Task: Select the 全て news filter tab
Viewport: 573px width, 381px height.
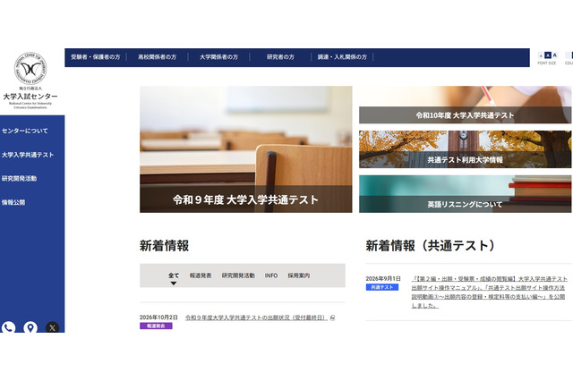Action: (x=174, y=275)
